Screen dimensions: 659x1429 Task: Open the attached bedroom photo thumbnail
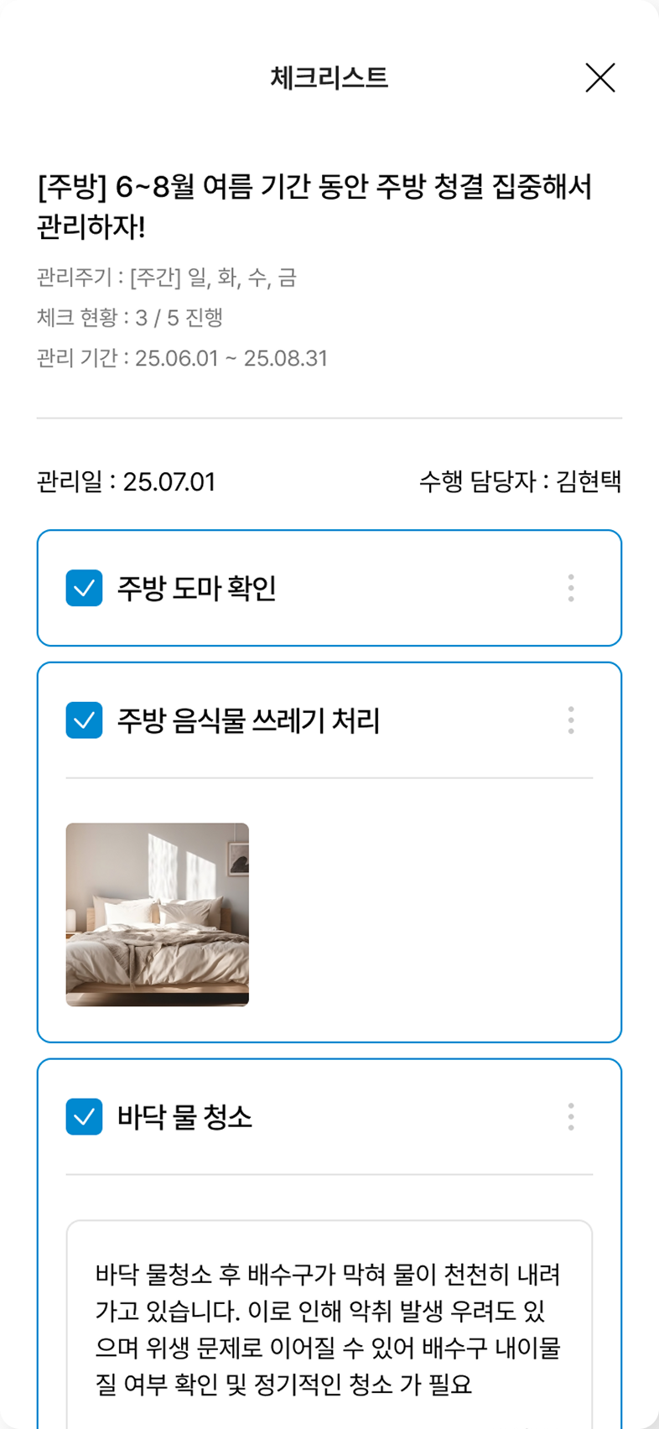coord(158,914)
